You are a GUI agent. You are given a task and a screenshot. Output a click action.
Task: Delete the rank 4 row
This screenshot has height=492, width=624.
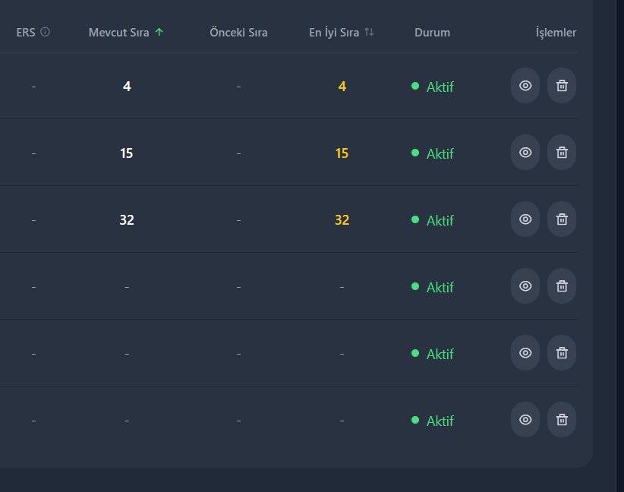coord(562,86)
